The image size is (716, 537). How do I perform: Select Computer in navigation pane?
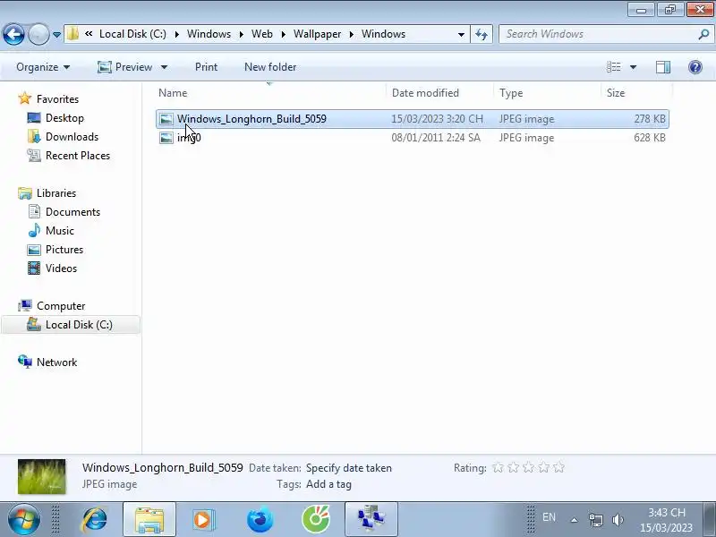61,306
